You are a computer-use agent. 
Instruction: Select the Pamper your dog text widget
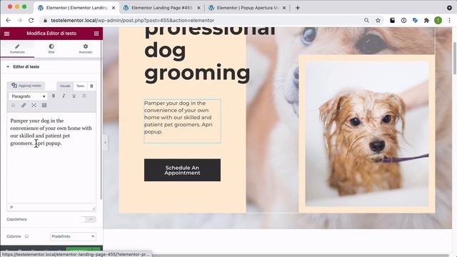coord(183,121)
